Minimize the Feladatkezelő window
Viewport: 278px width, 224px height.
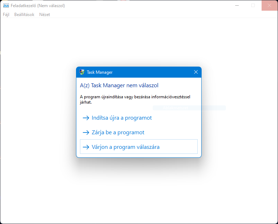(x=237, y=5)
